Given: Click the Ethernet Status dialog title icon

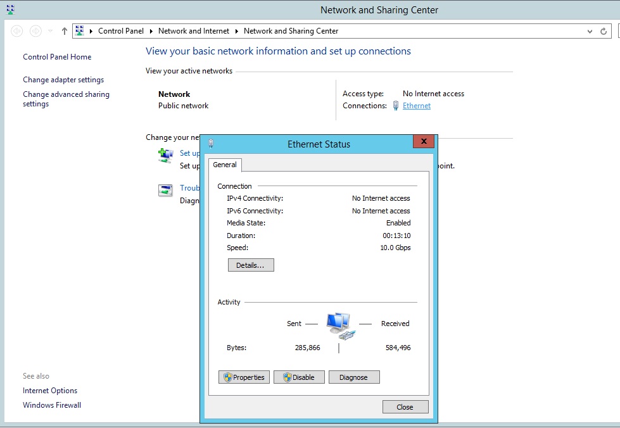Looking at the screenshot, I should tap(211, 144).
